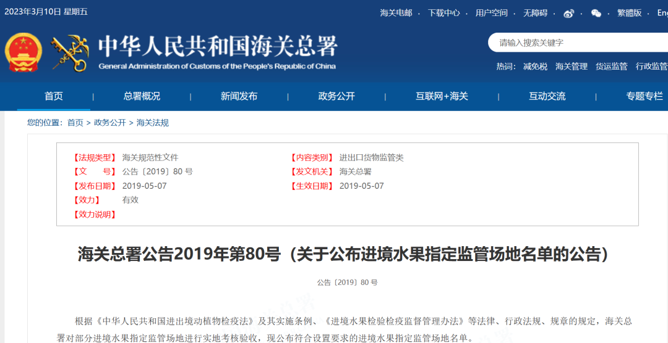The image size is (668, 343).
Task: Click breadcrumb link 政务公开
Action: 110,123
